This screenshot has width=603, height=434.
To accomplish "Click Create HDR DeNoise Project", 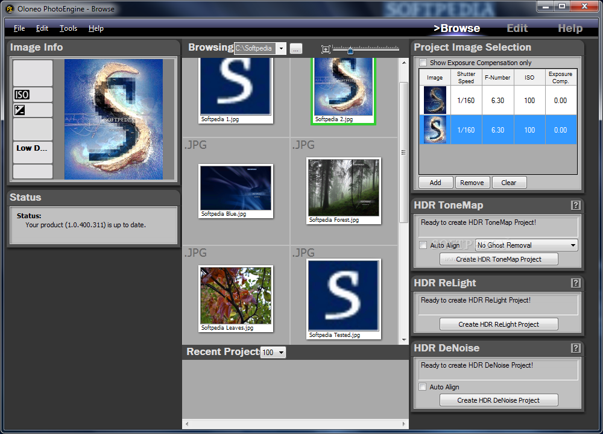I will (x=499, y=400).
